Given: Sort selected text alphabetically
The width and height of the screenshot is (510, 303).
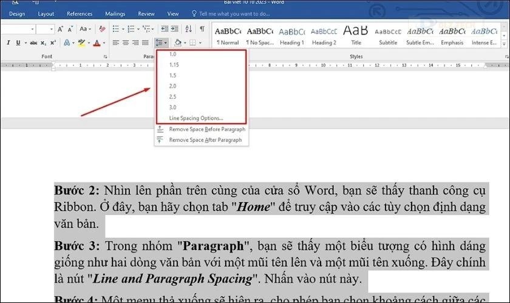Looking at the screenshot, I should (x=188, y=28).
